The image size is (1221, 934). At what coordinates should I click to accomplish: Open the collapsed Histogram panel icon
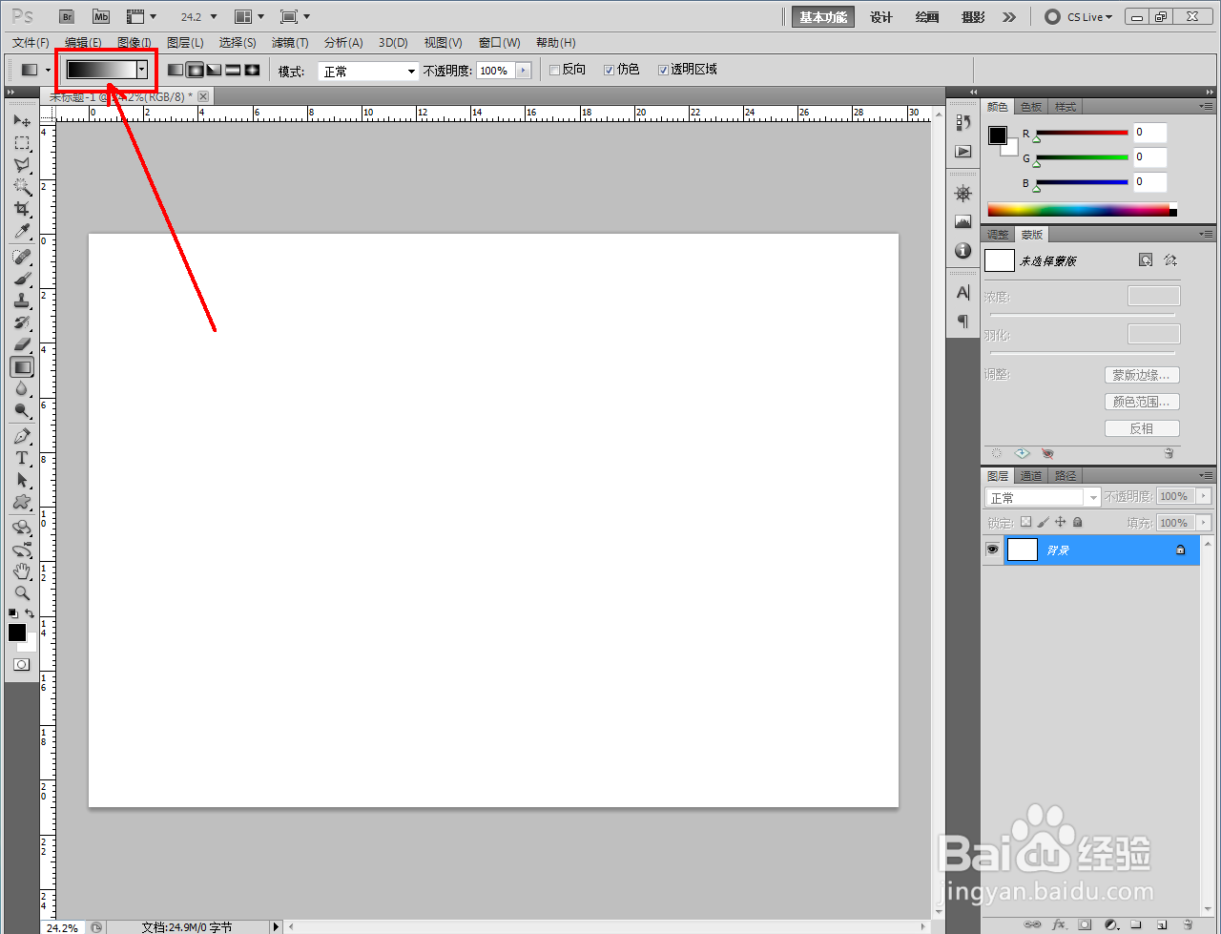(x=963, y=221)
